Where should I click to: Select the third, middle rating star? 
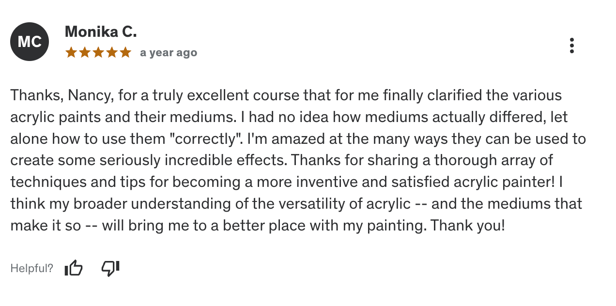(98, 52)
